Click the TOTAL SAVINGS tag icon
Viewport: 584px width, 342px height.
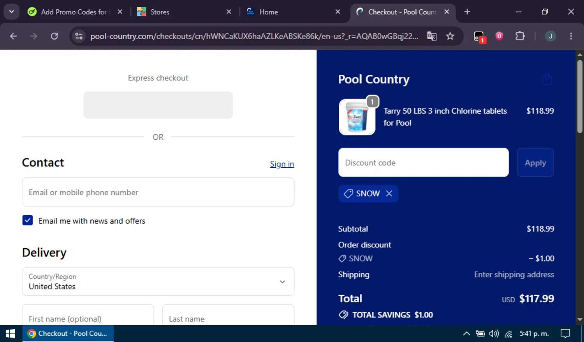pyautogui.click(x=343, y=315)
